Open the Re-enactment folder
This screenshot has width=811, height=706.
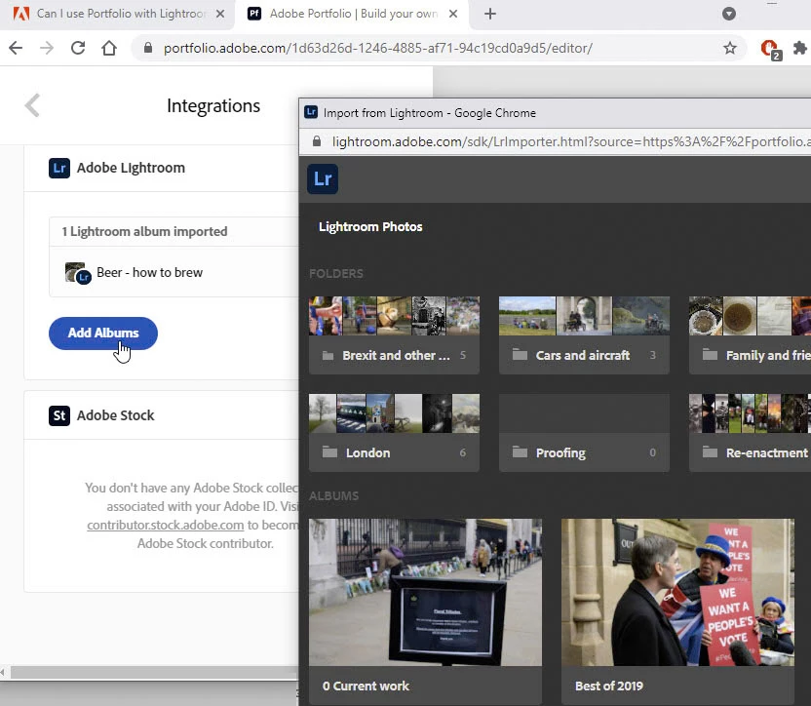tap(750, 433)
